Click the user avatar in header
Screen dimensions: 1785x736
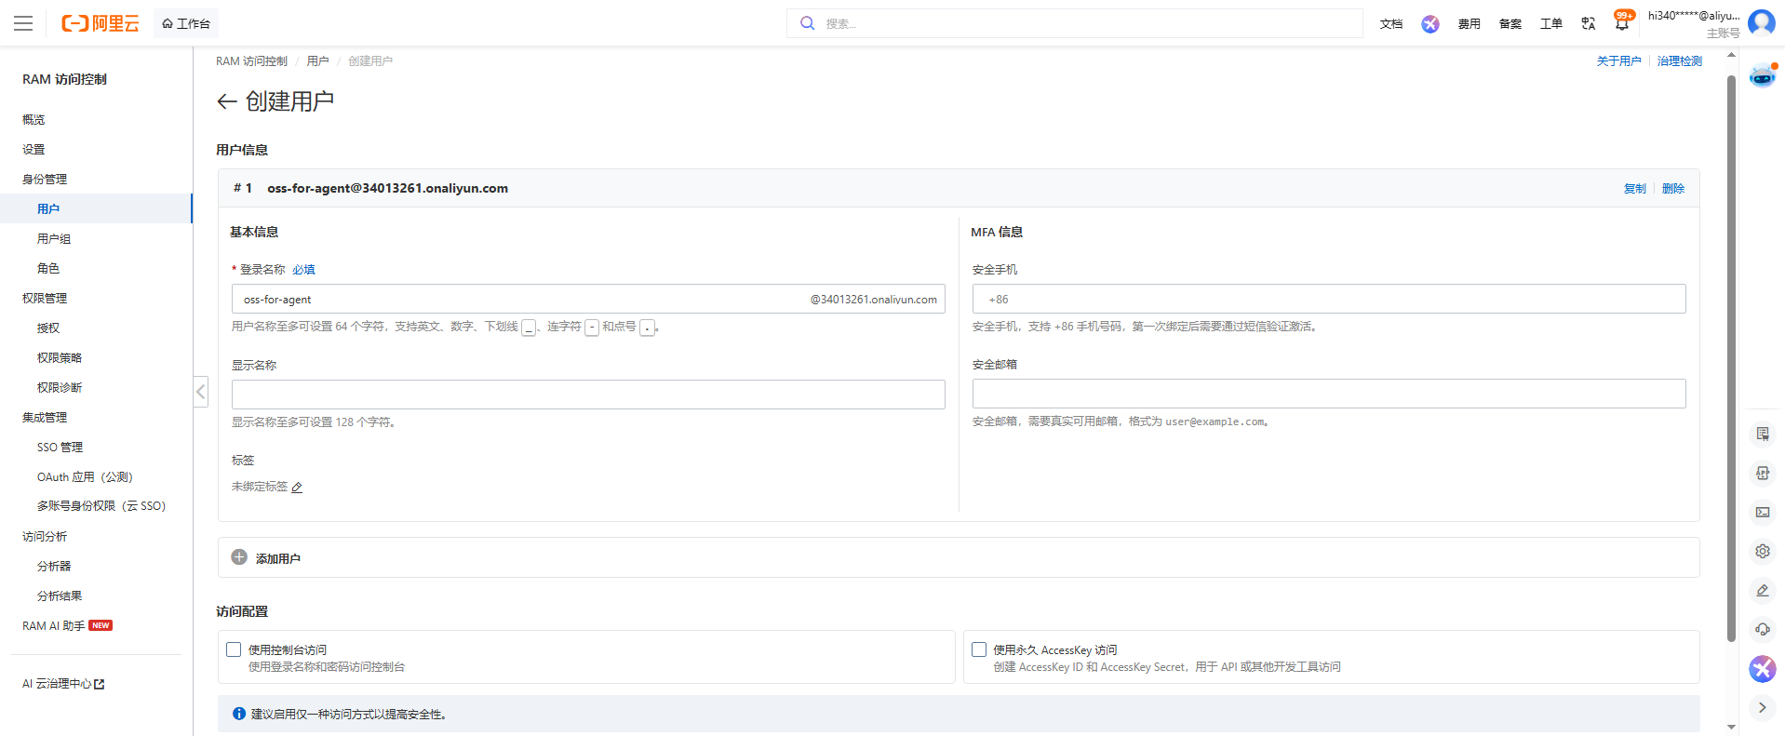click(x=1762, y=22)
